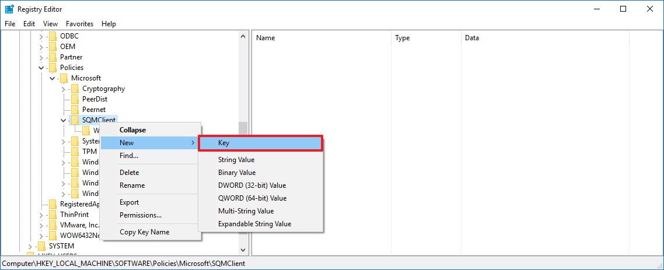664x270 pixels.
Task: Select Delete in the context menu
Action: pyautogui.click(x=151, y=173)
